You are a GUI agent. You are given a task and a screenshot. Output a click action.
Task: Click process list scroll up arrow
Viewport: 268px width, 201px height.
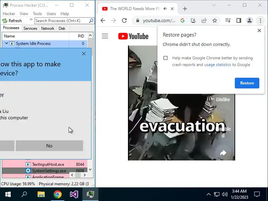pos(90,35)
